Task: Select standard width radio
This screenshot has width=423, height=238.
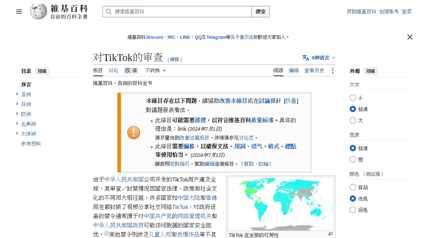Action: coord(353,148)
